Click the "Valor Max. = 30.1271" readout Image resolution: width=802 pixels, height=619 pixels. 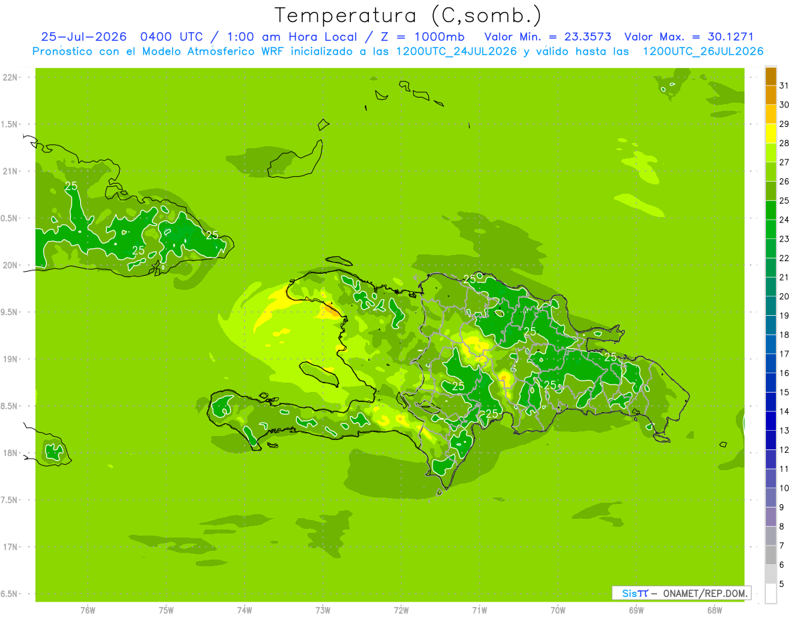688,37
